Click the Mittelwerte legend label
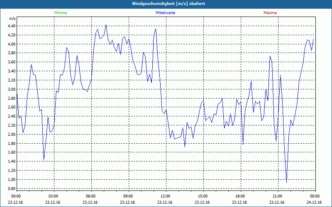This screenshot has height=207, width=332. click(165, 13)
